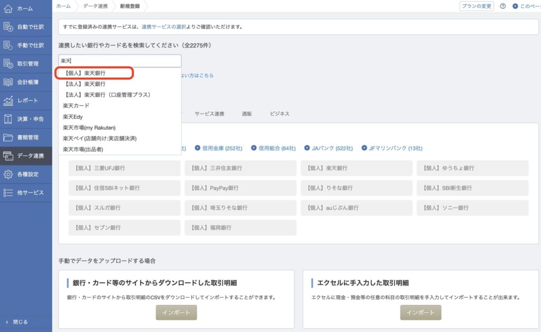Select 楽天カード suggestion
Screen dimensions: 541x332
point(120,105)
